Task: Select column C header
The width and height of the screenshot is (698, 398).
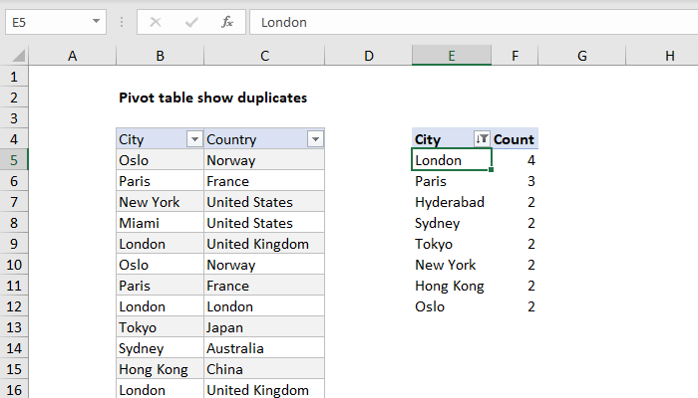Action: tap(264, 56)
